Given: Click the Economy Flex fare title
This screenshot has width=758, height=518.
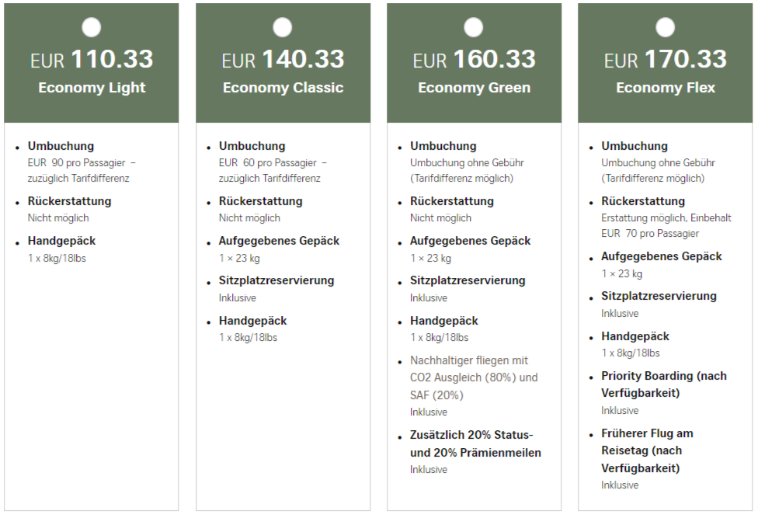Looking at the screenshot, I should [666, 88].
